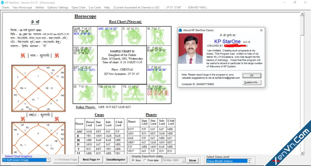Click the Libra VII cusp cell
The height and width of the screenshot is (166, 311).
(134, 94)
